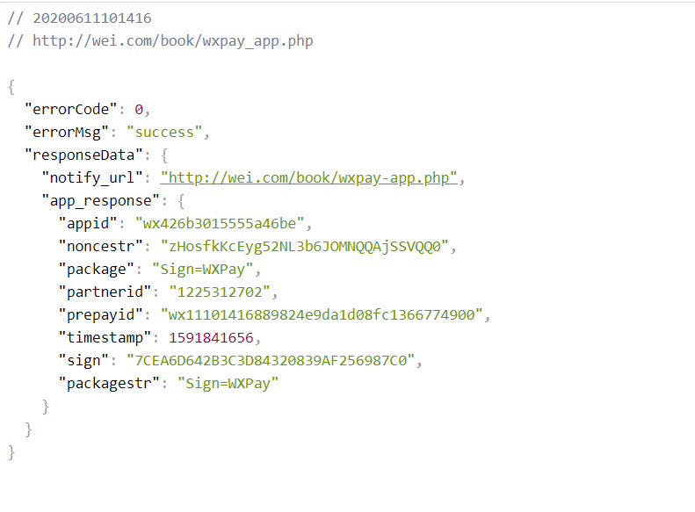The image size is (695, 512).
Task: Click the partnerid value 1225312702
Action: 220,292
